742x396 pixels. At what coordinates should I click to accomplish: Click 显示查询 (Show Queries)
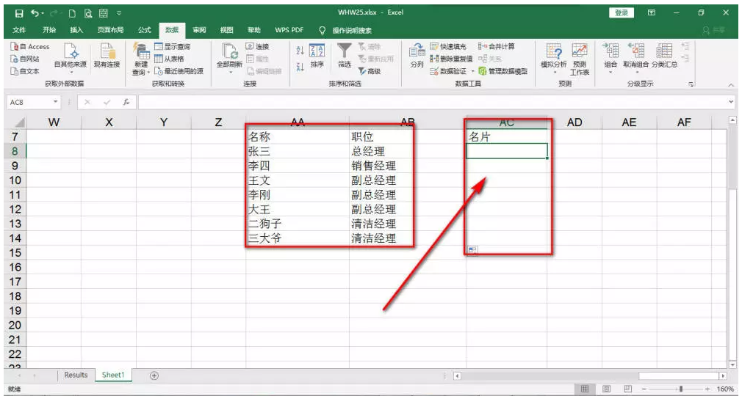pos(173,47)
